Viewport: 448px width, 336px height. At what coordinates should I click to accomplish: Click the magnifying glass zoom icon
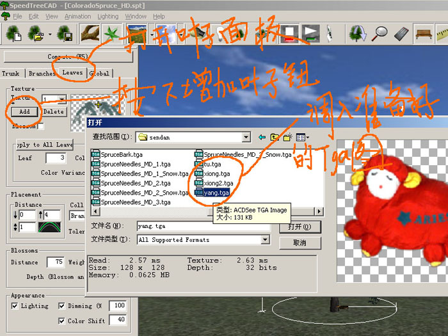[380, 34]
